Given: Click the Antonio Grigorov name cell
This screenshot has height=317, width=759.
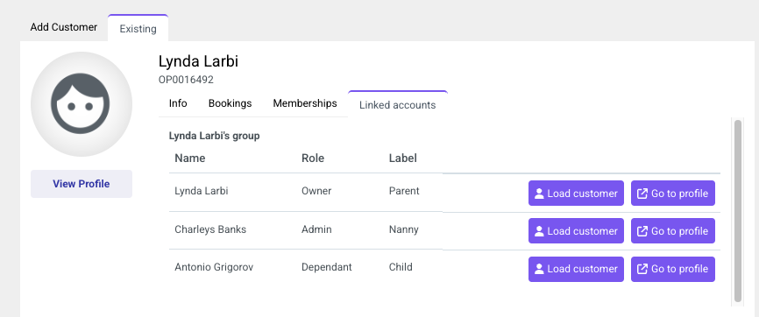Looking at the screenshot, I should (214, 267).
